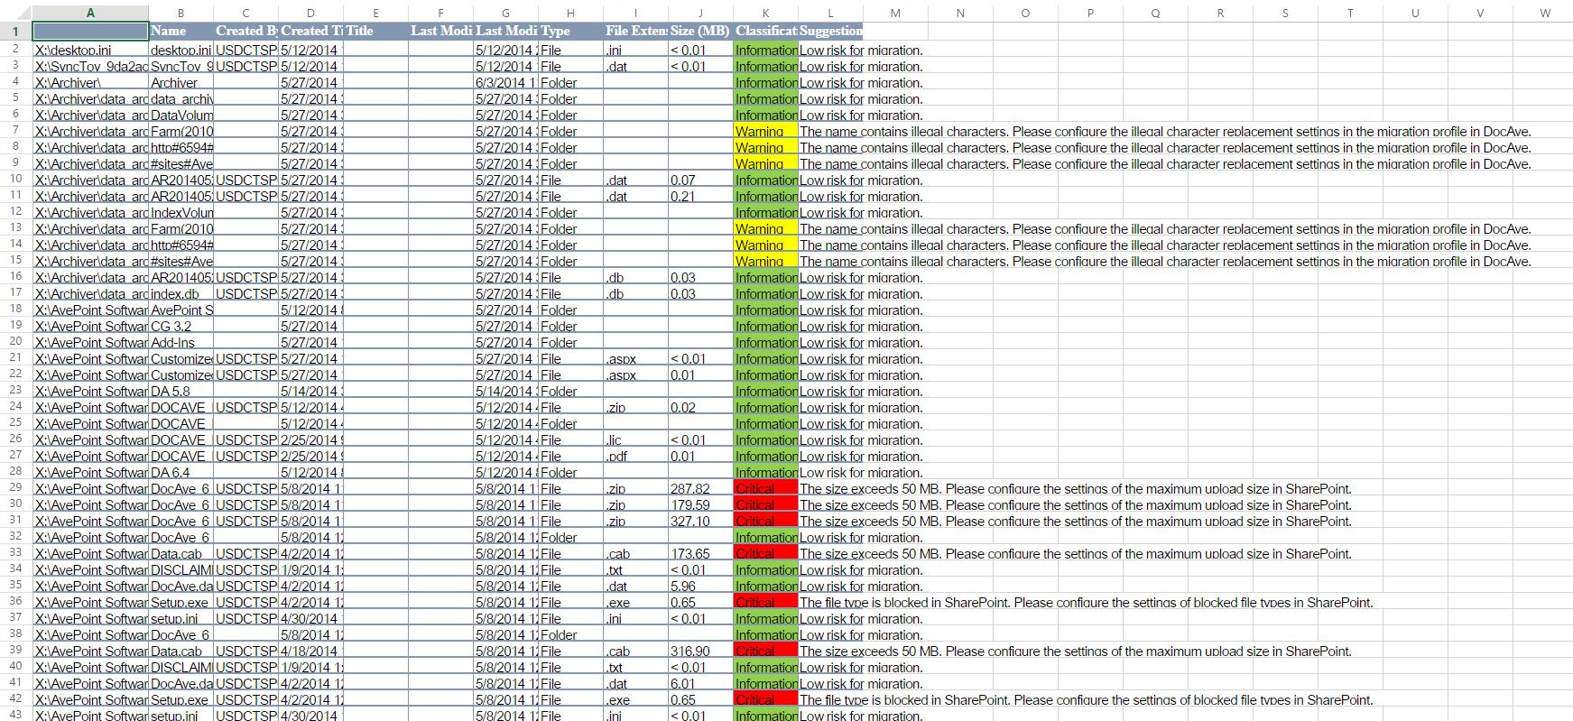This screenshot has width=1573, height=721.
Task: Click the "Created B" header cell
Action: (x=246, y=31)
